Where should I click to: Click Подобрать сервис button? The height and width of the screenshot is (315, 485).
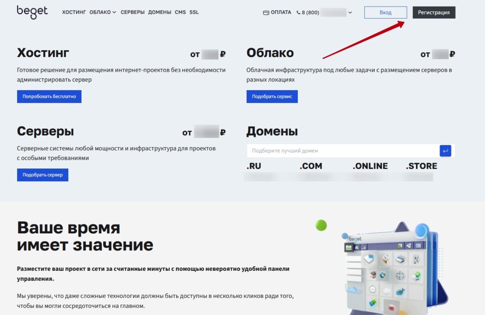tap(272, 96)
